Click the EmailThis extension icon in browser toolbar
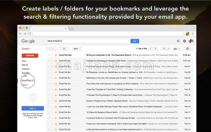This screenshot has height=132, width=211. [188, 34]
